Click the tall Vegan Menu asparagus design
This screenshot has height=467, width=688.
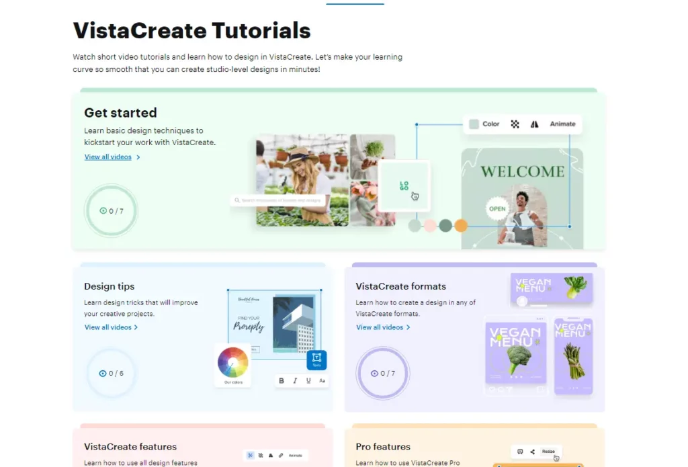(573, 356)
